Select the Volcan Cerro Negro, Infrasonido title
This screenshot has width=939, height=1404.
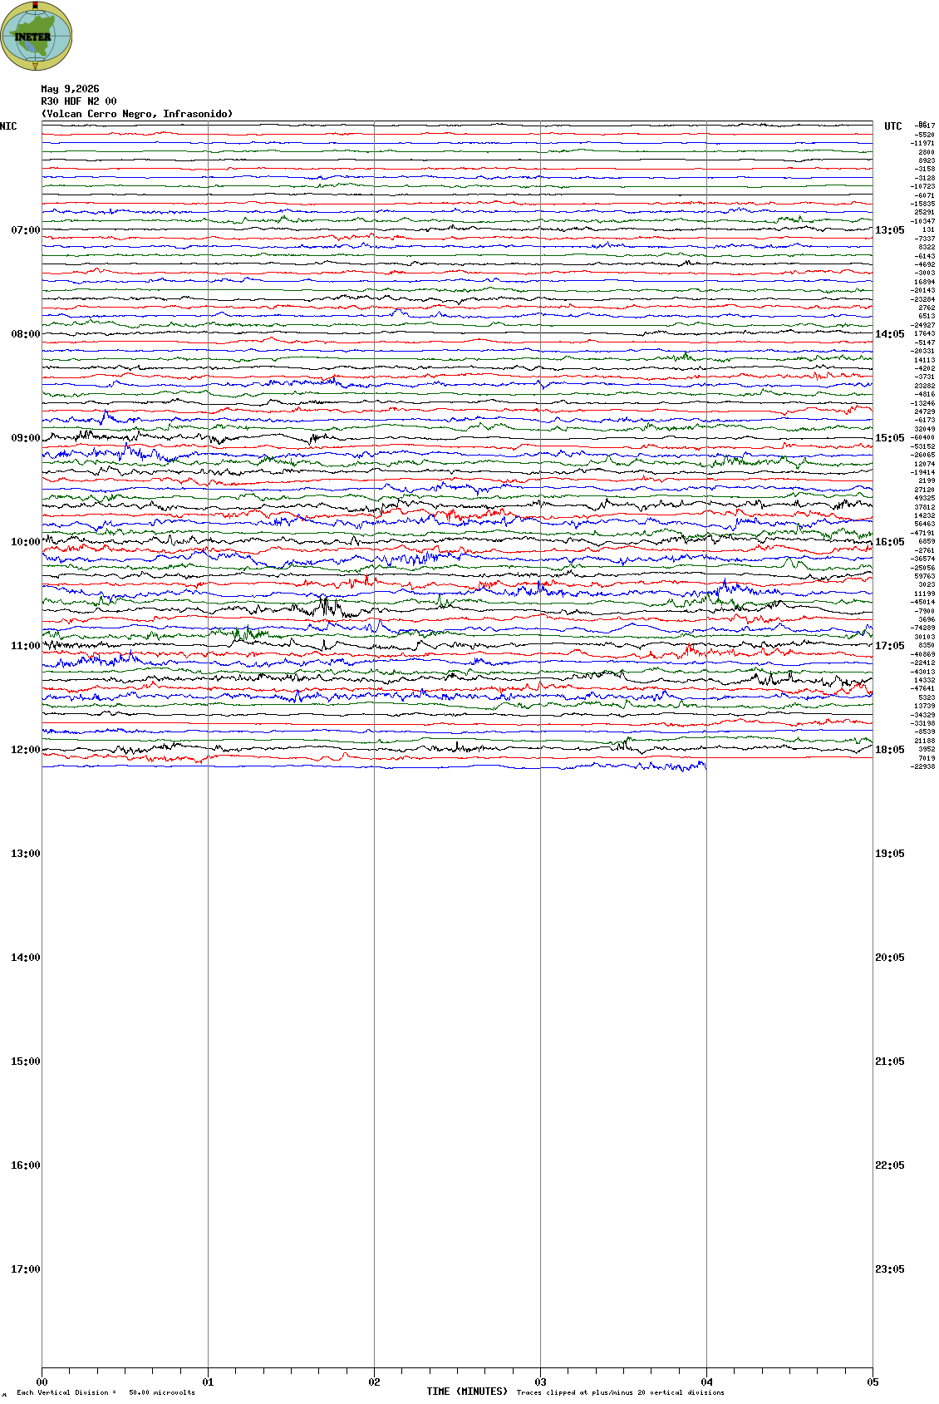[137, 114]
